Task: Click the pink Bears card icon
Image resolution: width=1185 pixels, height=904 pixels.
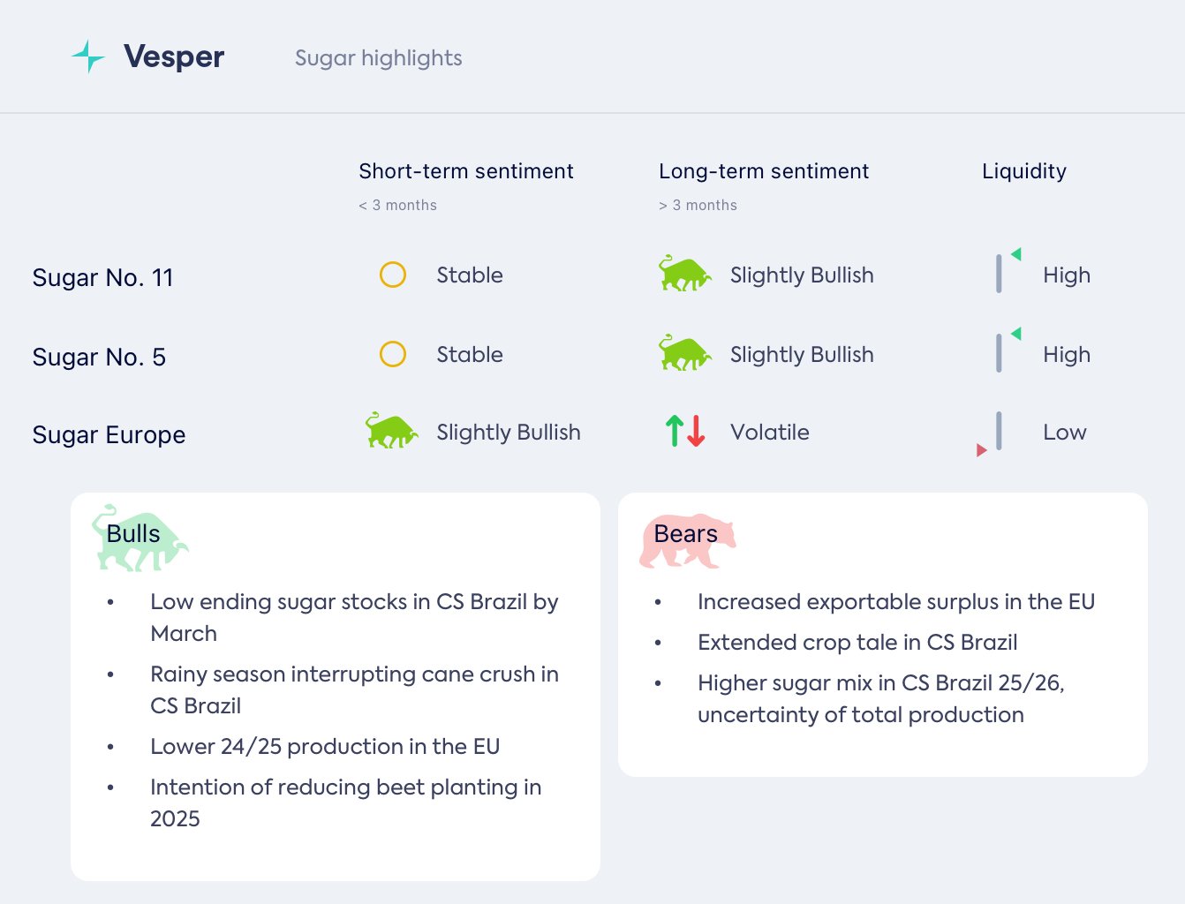Action: (687, 540)
